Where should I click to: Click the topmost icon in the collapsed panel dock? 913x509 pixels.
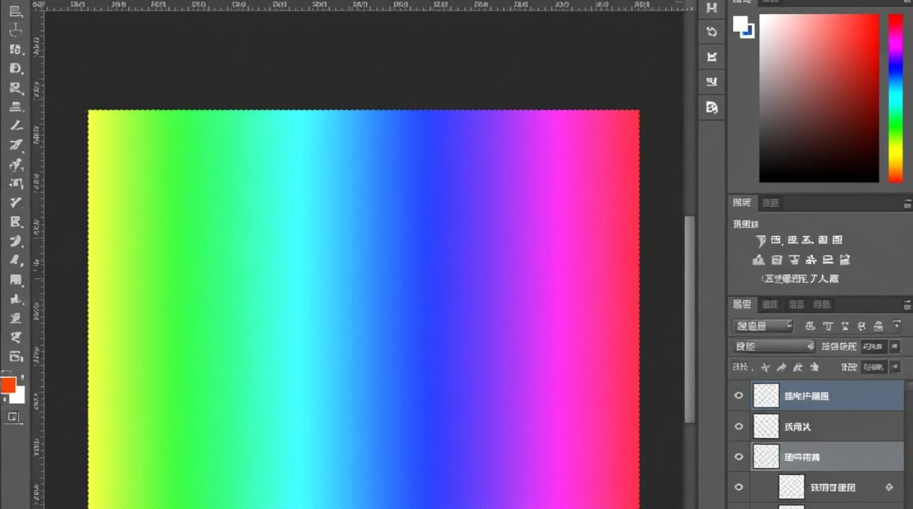(x=711, y=8)
